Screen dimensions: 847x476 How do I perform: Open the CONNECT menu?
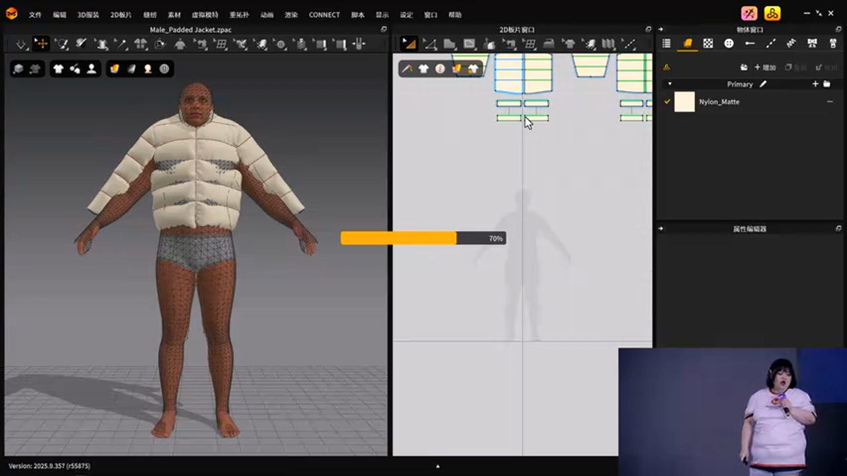click(324, 15)
